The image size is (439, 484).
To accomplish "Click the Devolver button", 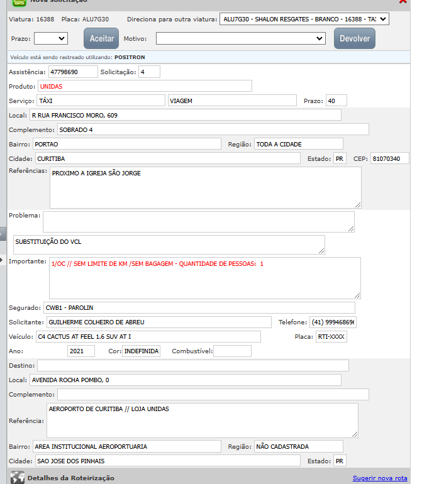I will [355, 38].
